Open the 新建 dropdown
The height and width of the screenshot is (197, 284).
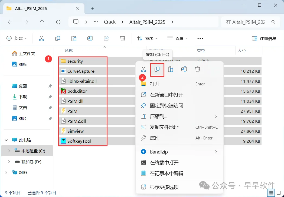17,38
